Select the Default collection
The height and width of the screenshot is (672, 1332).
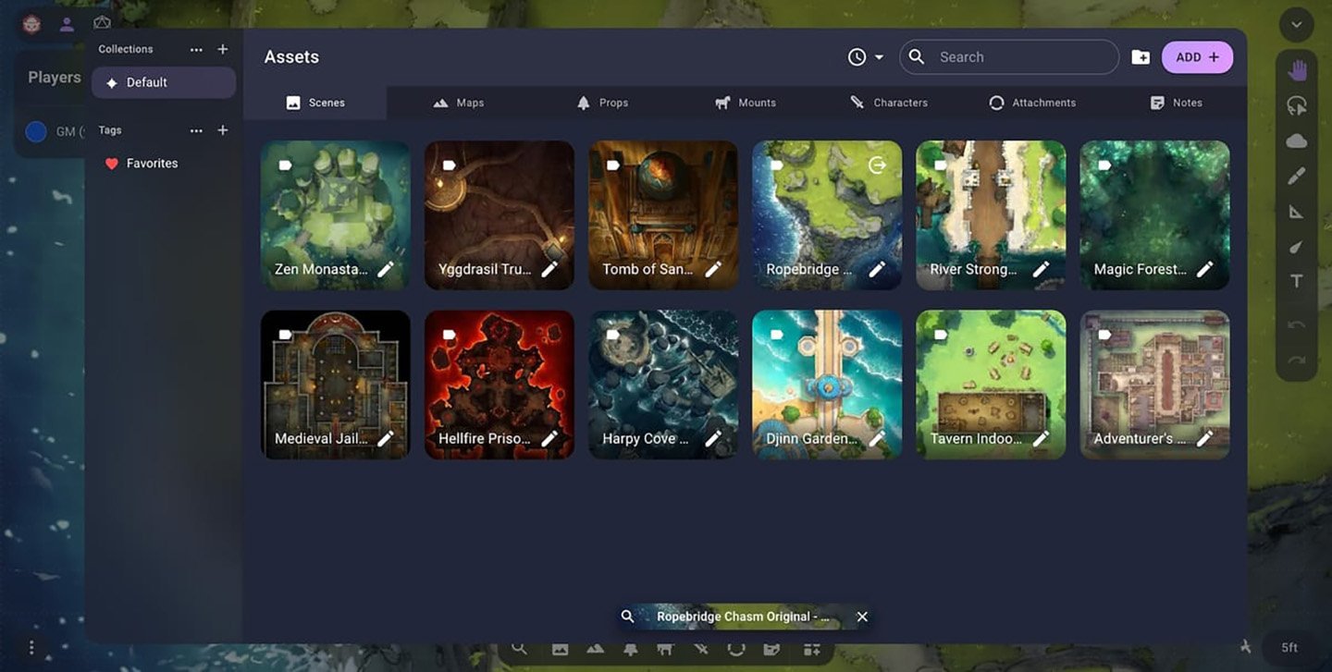click(163, 82)
